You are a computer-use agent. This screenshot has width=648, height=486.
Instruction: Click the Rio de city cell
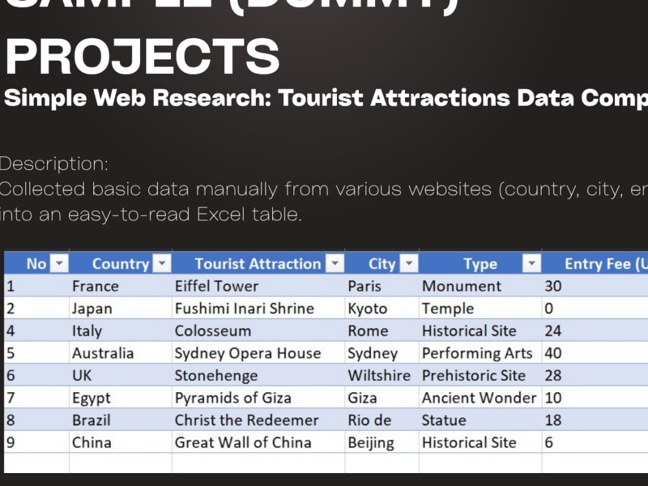(382, 420)
